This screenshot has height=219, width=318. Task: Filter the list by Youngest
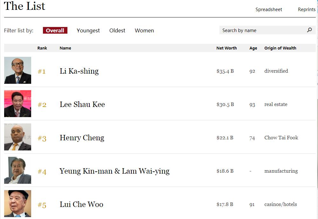pyautogui.click(x=88, y=30)
